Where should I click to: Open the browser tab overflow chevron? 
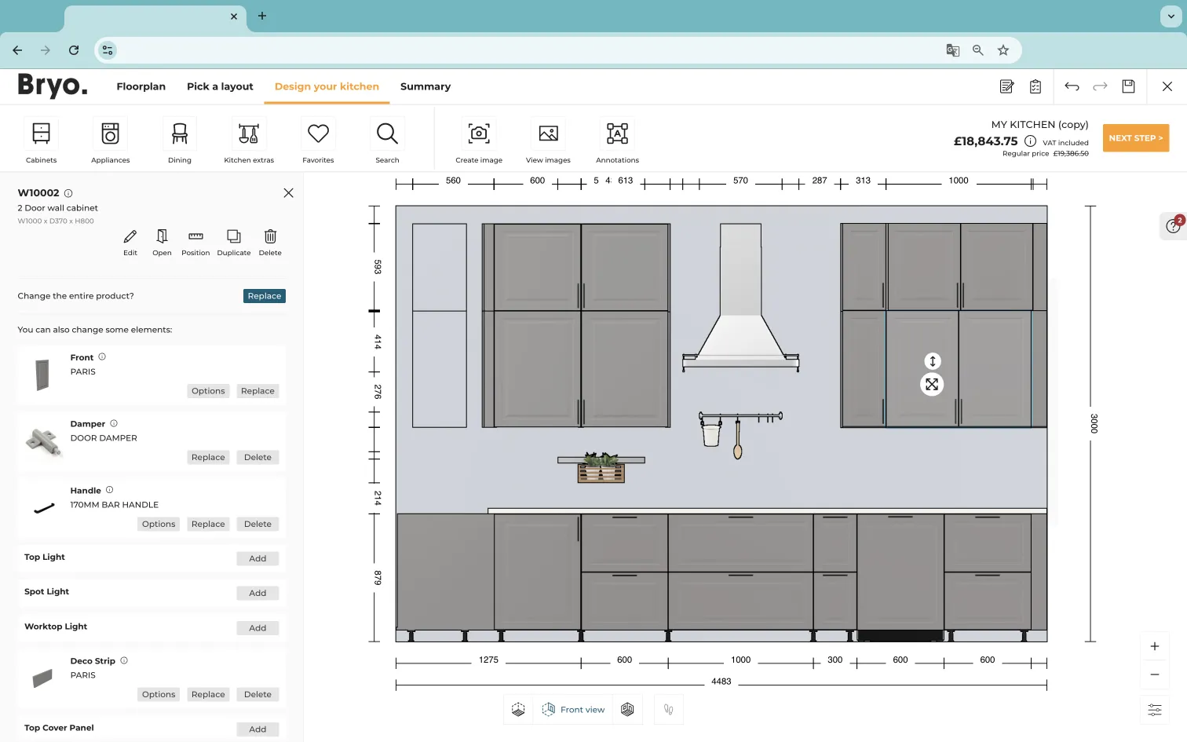click(1171, 16)
